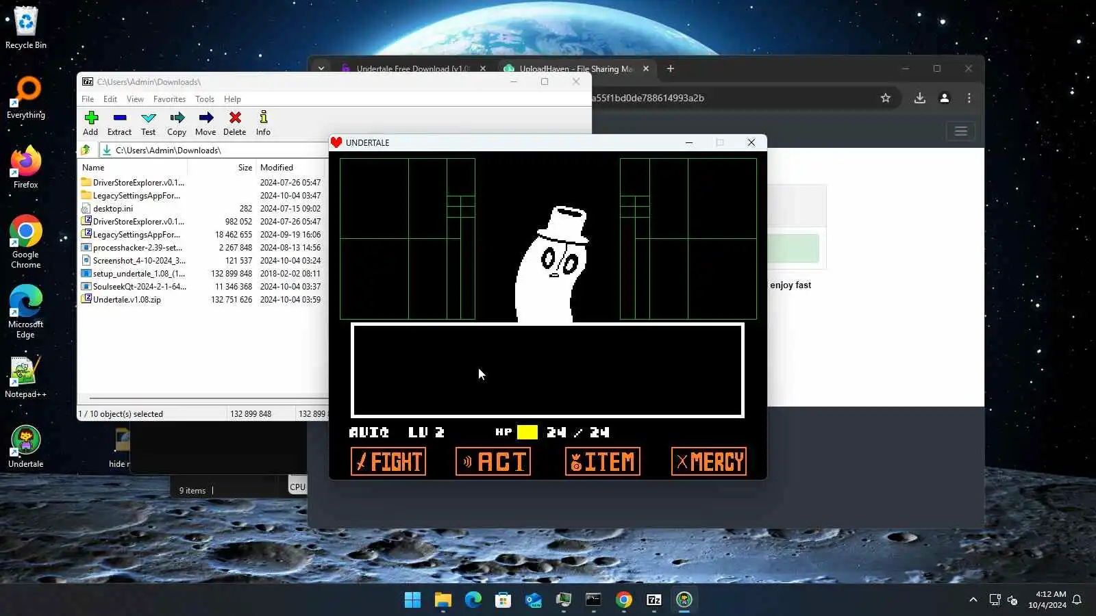
Task: Expand the UploadHaven page hamburger menu
Action: (961, 131)
